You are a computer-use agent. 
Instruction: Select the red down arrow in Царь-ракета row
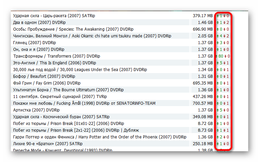[225, 16]
